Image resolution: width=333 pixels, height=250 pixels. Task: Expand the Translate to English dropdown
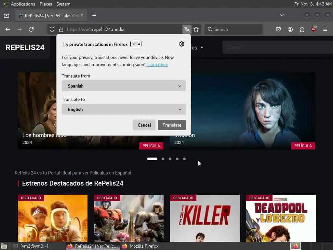coord(124,109)
